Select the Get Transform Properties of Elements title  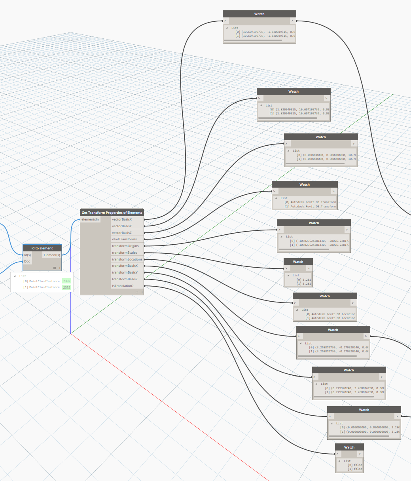click(x=112, y=213)
